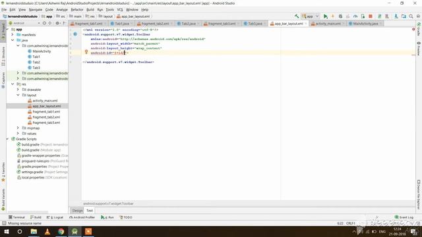Open the Android Profiler tool window
The height and width of the screenshot is (237, 422).
82,217
